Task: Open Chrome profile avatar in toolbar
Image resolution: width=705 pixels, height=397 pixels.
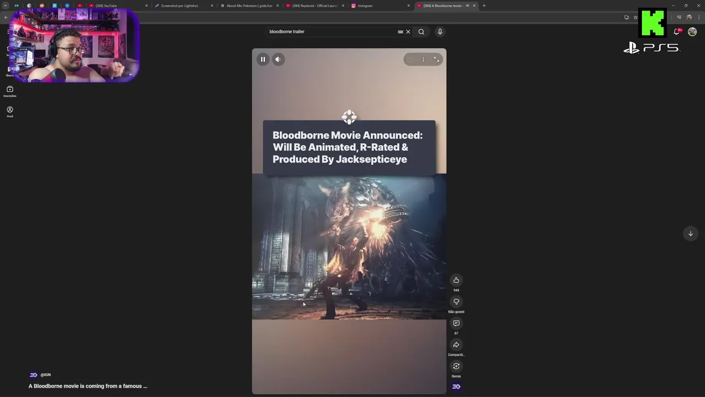Action: click(688, 17)
